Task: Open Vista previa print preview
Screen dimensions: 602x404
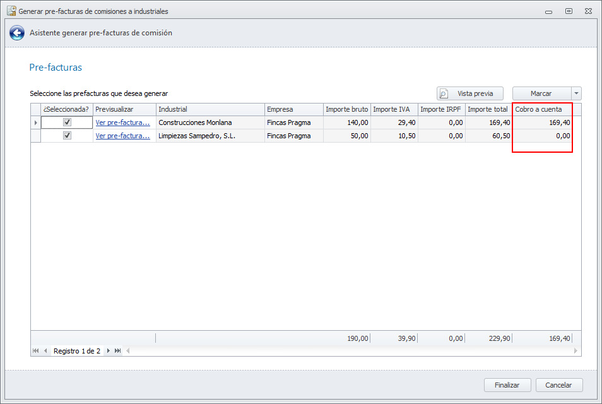Action: (x=469, y=93)
